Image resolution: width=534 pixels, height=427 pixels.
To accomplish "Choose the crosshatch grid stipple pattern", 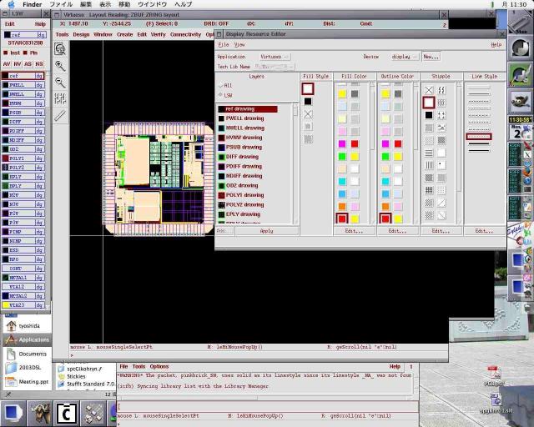I will 429,190.
